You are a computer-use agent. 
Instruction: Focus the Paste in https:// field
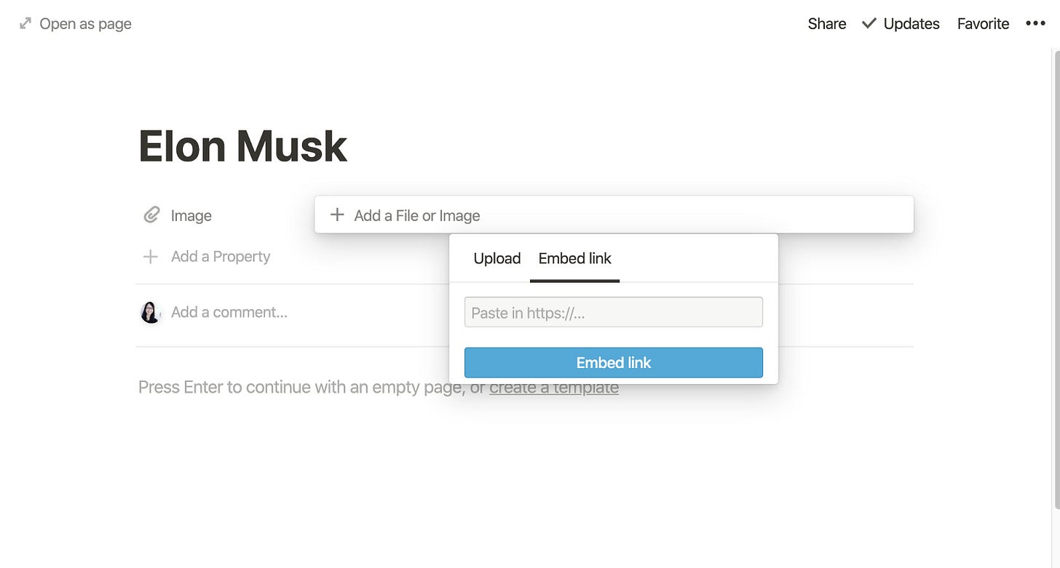614,312
